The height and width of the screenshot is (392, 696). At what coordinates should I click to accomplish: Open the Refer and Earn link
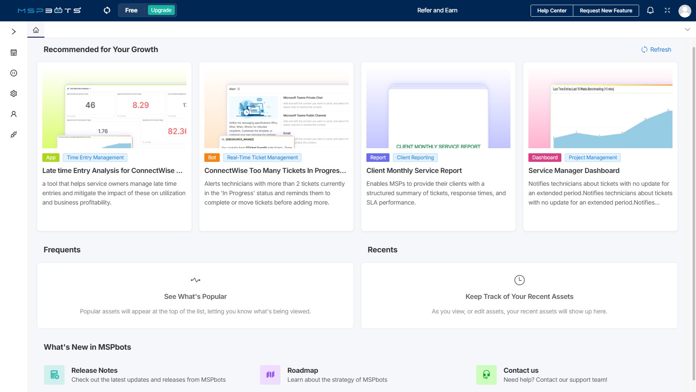437,10
